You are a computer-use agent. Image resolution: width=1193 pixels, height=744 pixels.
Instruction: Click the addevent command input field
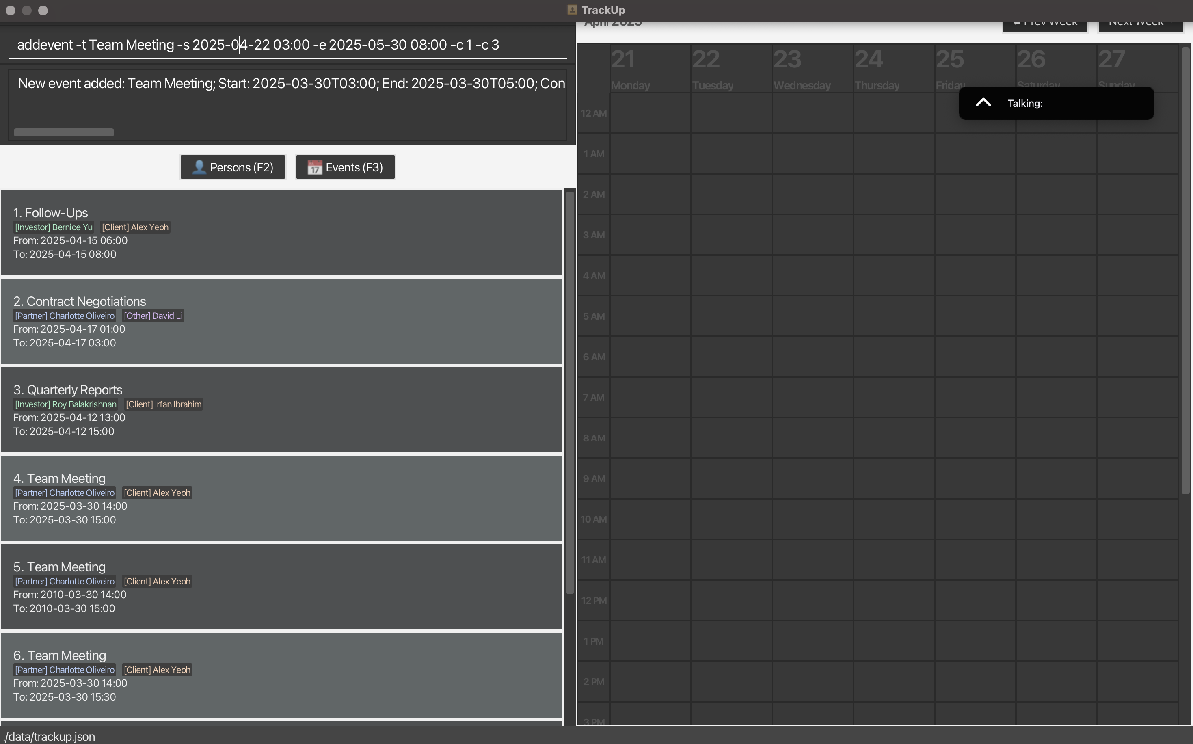click(x=287, y=45)
